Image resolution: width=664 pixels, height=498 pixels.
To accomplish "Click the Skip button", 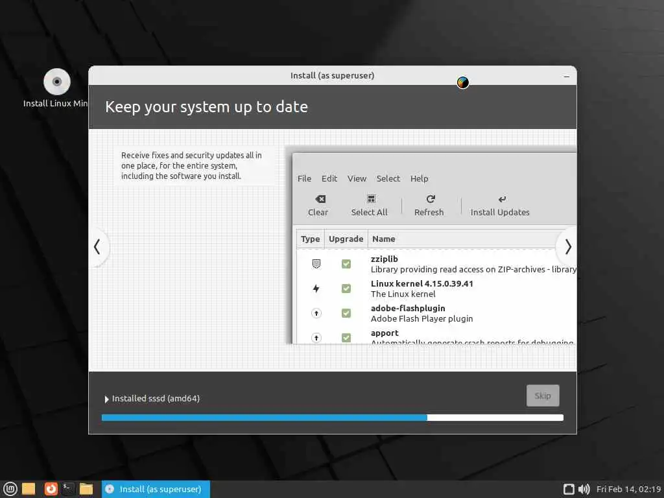I will [x=543, y=396].
